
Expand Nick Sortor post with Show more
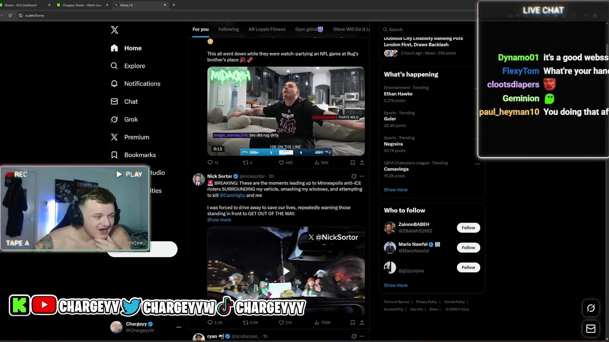219,220
